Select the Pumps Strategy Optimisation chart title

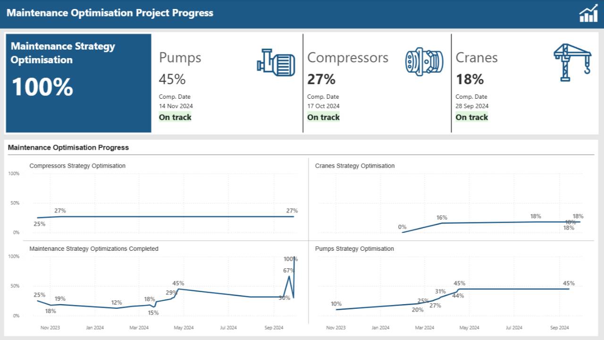point(354,248)
